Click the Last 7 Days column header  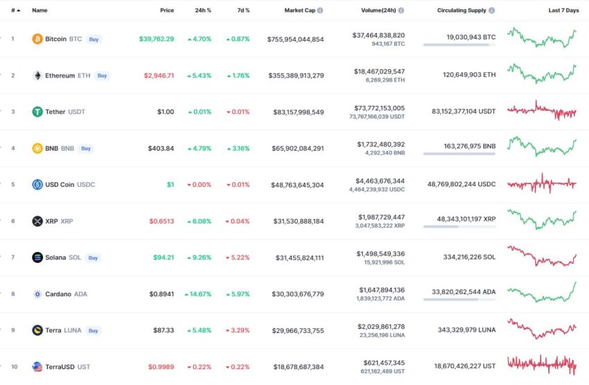coord(563,10)
